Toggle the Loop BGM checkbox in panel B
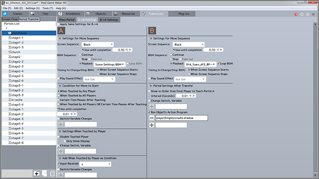The height and width of the screenshot is (179, 319). 219,63
